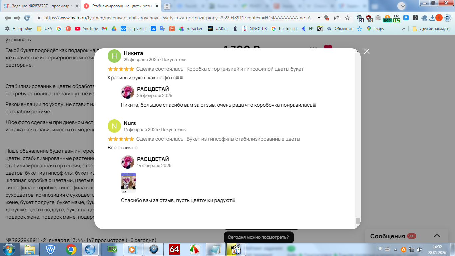This screenshot has width=455, height=256.
Task: Open address bar history dropdown arrow
Action: point(319,18)
